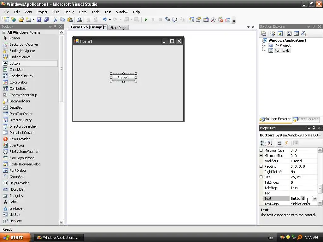323x242 pixels.
Task: Select WindowsApplication1 project node
Action: (287, 40)
